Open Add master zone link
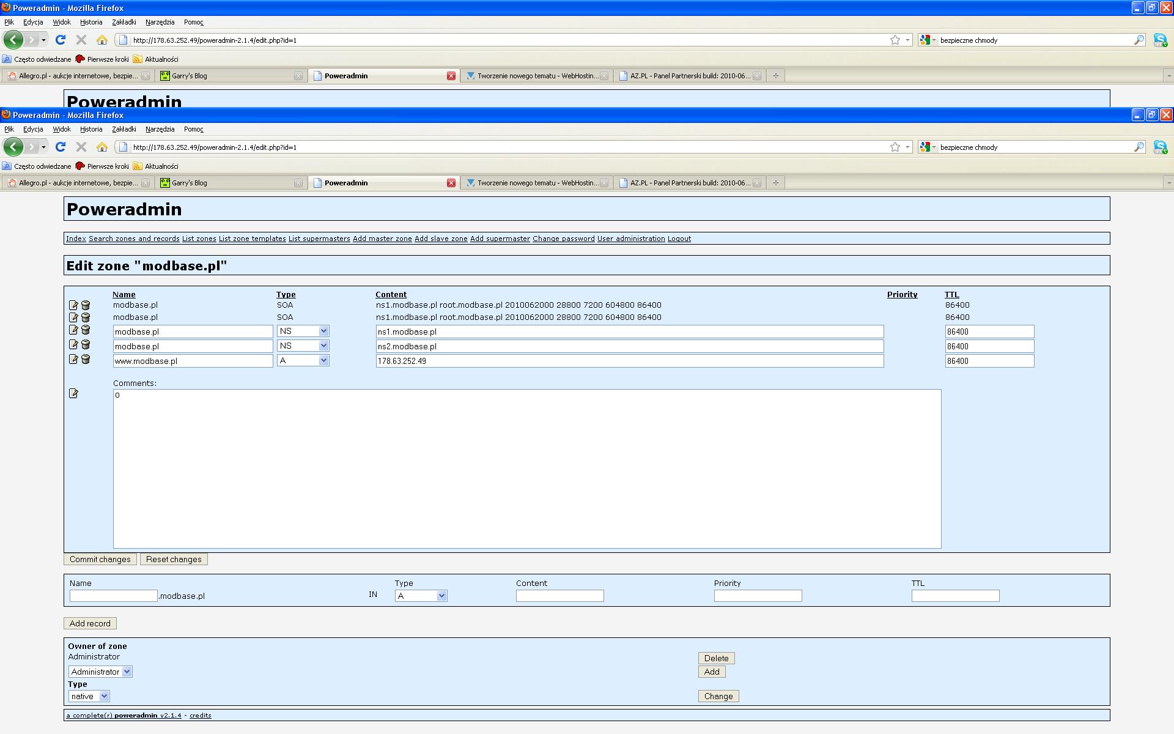The image size is (1174, 734). click(x=382, y=239)
